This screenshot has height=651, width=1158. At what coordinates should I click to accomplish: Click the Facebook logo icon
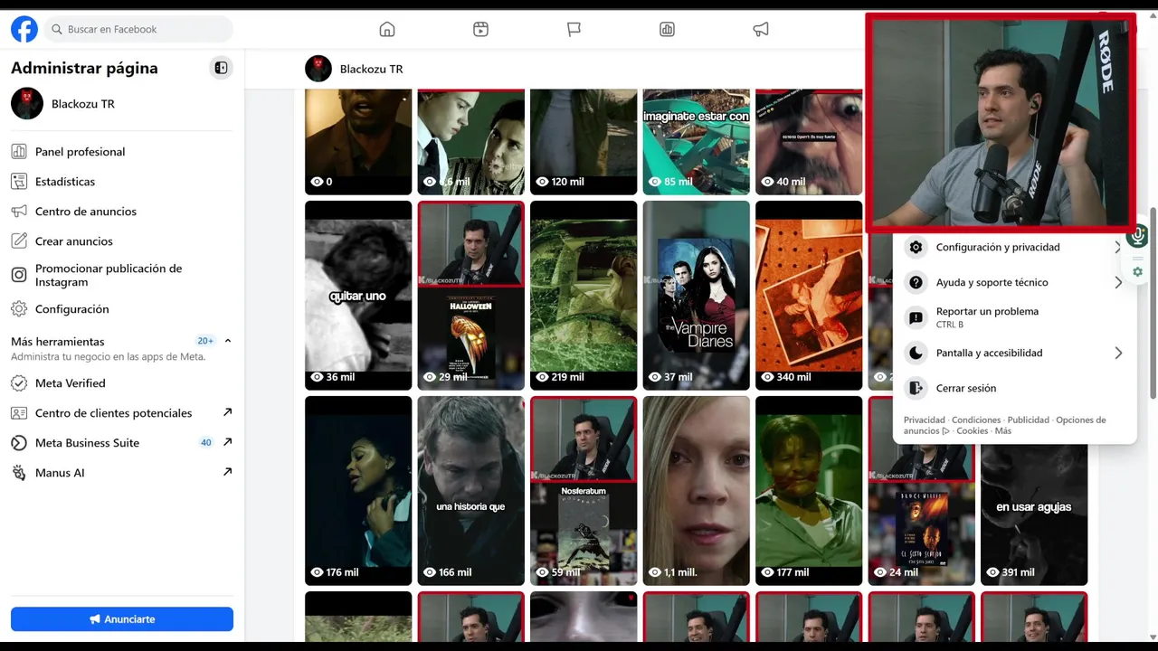[x=24, y=29]
